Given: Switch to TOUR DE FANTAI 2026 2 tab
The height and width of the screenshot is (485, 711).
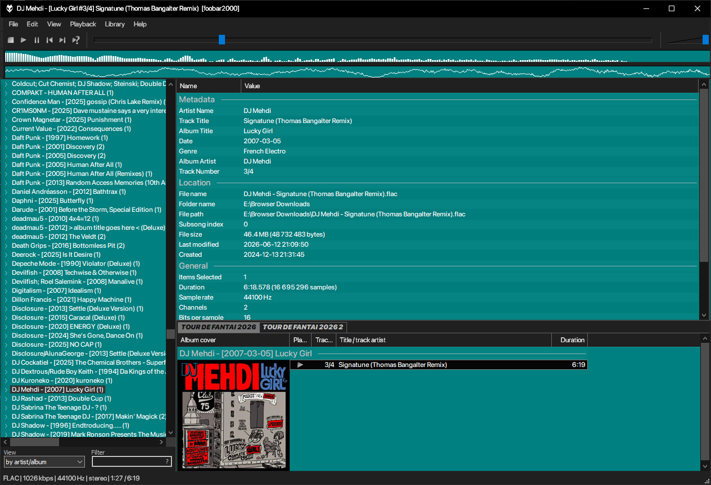Looking at the screenshot, I should (303, 327).
